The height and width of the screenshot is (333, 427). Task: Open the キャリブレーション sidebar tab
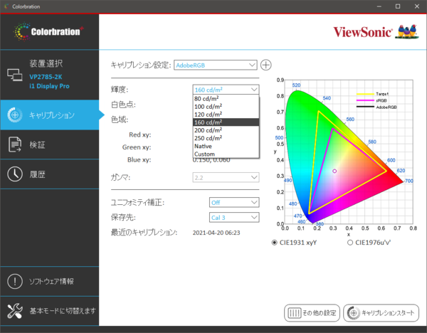pos(50,115)
